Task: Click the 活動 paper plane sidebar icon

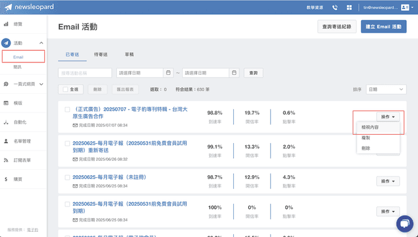Action: point(6,43)
